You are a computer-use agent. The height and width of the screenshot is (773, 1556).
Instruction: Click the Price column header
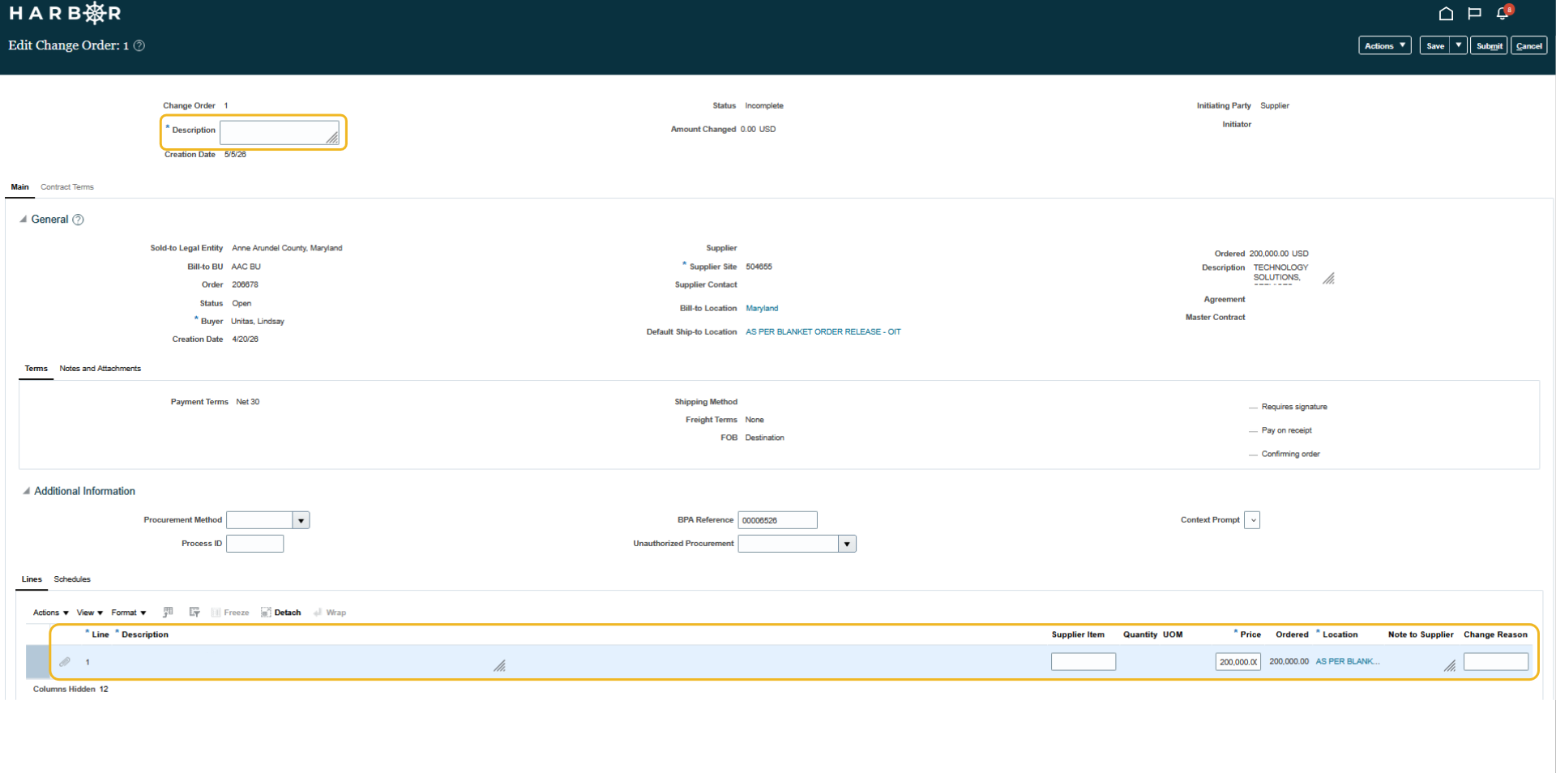(1250, 635)
